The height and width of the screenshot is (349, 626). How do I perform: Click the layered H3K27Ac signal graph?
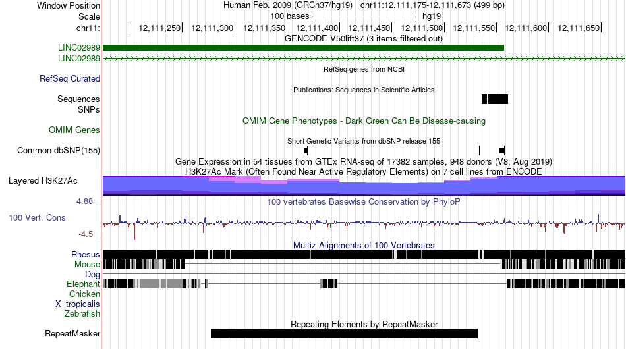(364, 186)
